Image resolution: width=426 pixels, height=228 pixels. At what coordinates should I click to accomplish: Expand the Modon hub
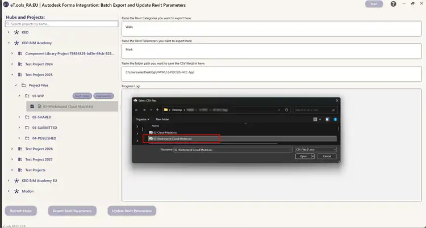point(9,191)
